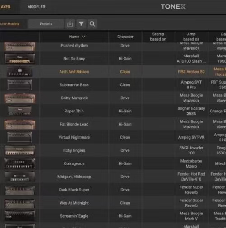Click the Not So Easy tone name
Viewport: 226px width, 228px height.
pos(74,59)
